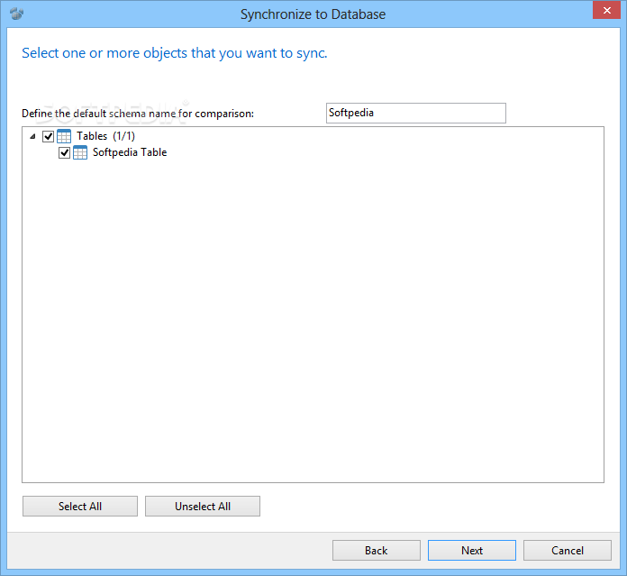Select the Tables (1/1) tree row
Viewport: 627px width, 576px height.
(106, 136)
